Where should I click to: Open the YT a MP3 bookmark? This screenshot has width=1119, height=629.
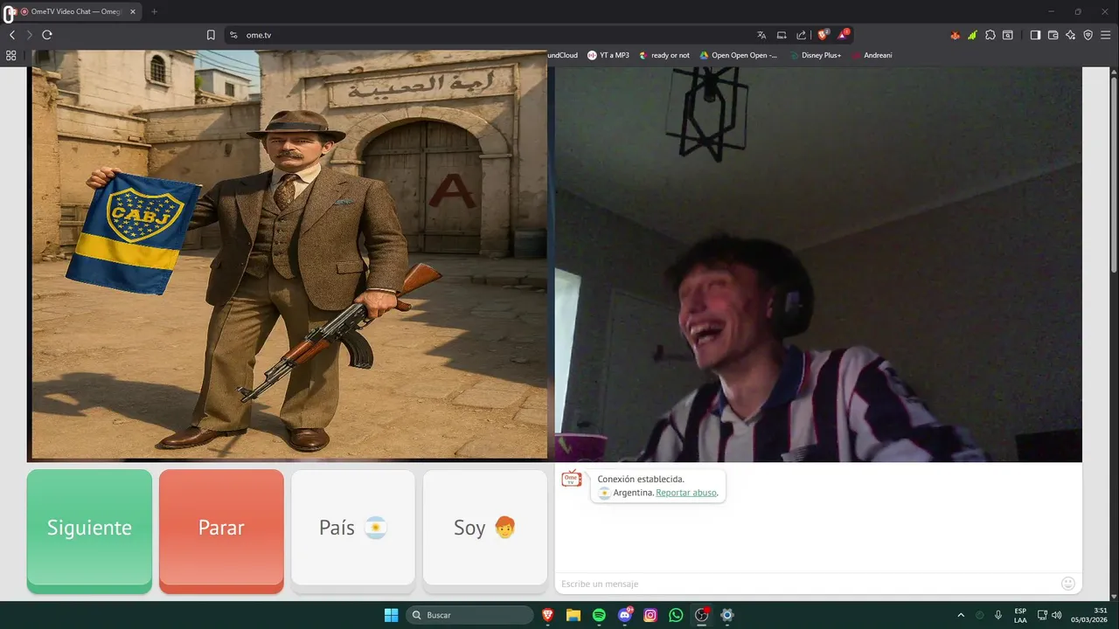click(608, 55)
